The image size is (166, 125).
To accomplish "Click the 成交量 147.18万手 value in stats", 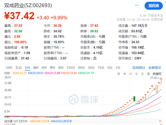I will click(x=139, y=26).
